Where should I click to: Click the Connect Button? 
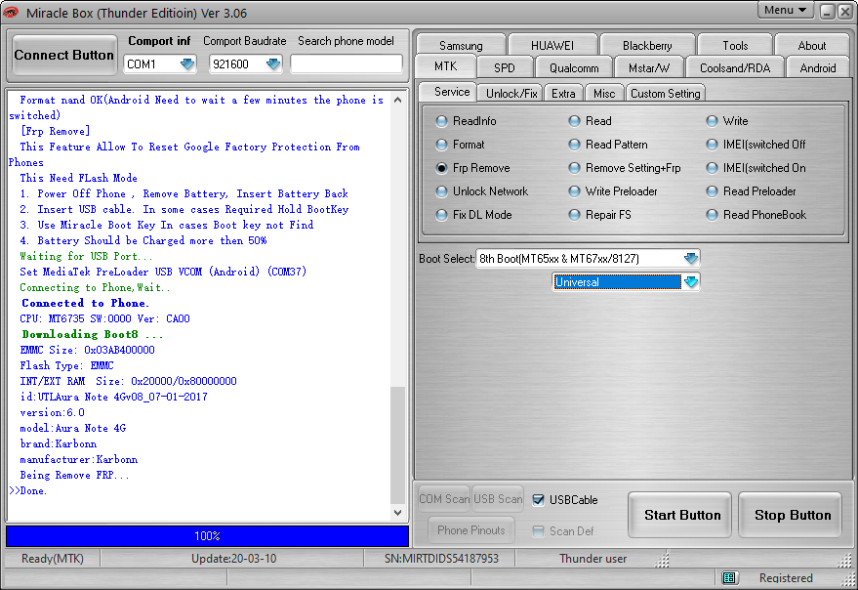pos(64,55)
